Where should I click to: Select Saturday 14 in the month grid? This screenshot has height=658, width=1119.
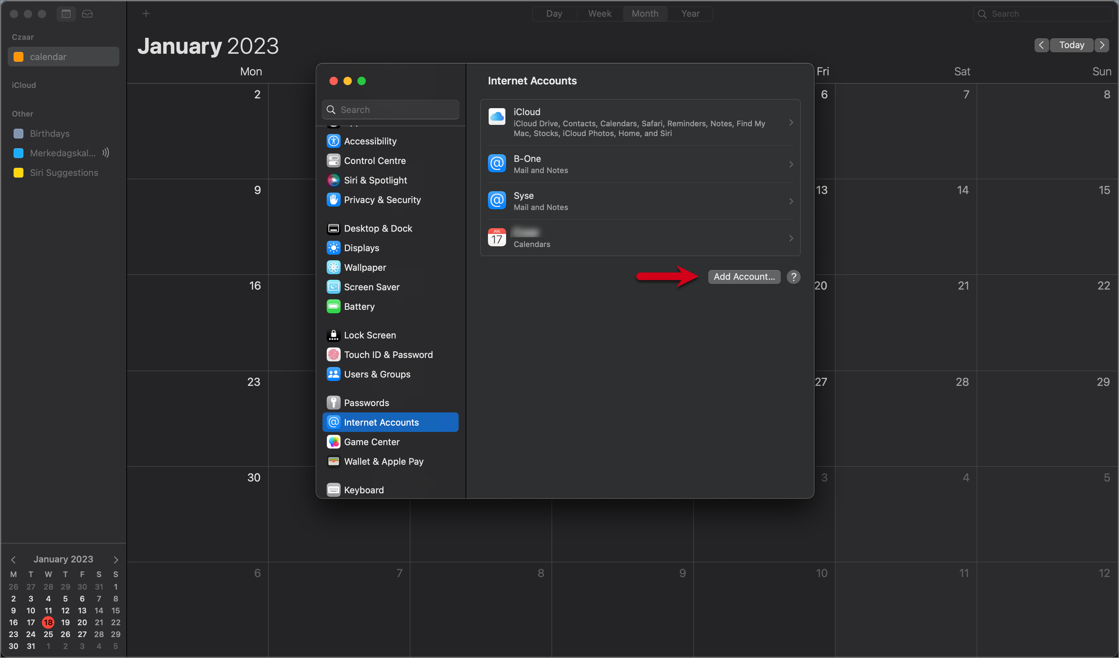point(905,226)
